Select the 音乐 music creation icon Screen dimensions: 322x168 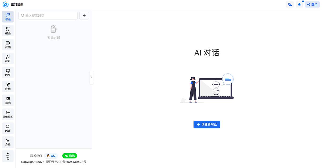pos(8,58)
